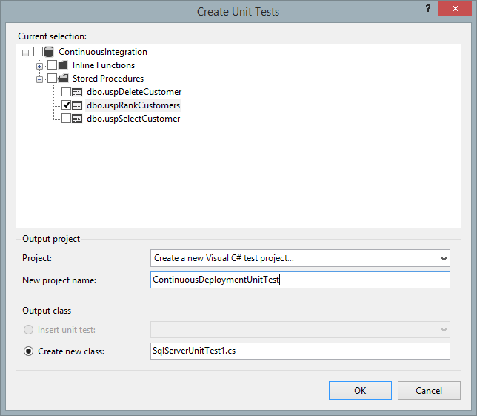Viewport: 477px width, 416px height.
Task: Check the dbo.uspDeleteCustomer checkbox
Action: tap(66, 92)
